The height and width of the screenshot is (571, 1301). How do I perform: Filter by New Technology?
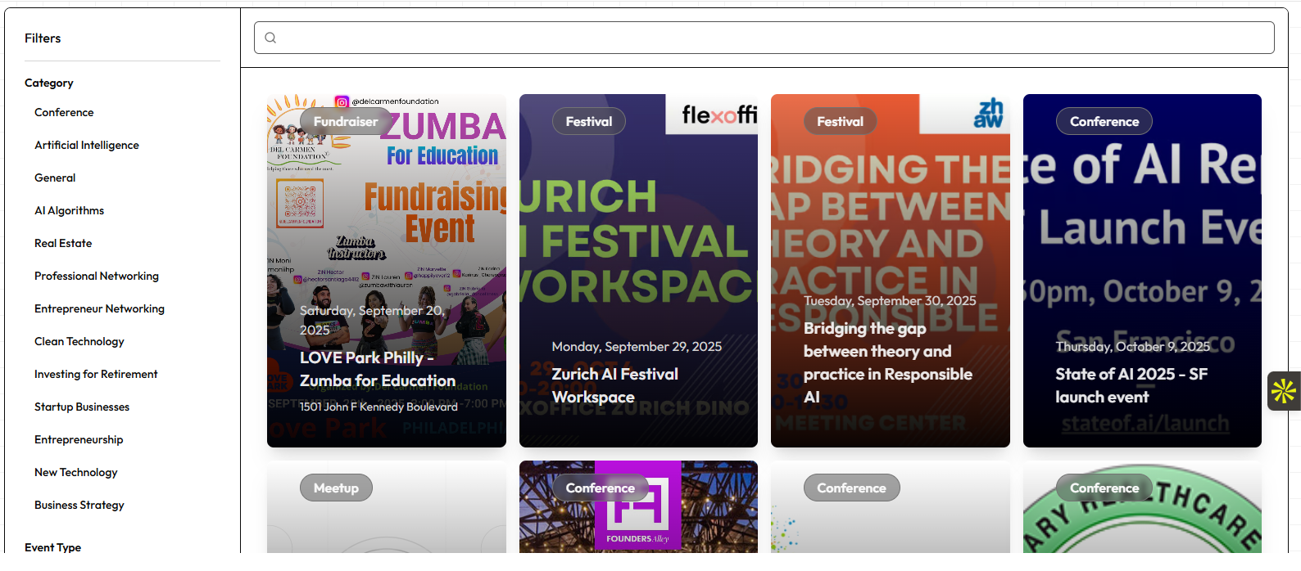point(76,473)
